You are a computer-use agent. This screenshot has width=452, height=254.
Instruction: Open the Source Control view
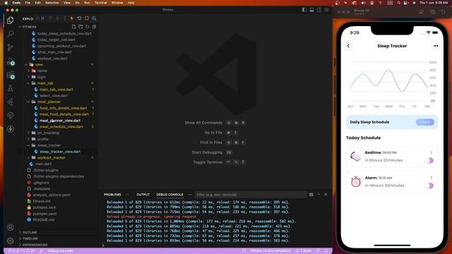(11, 47)
